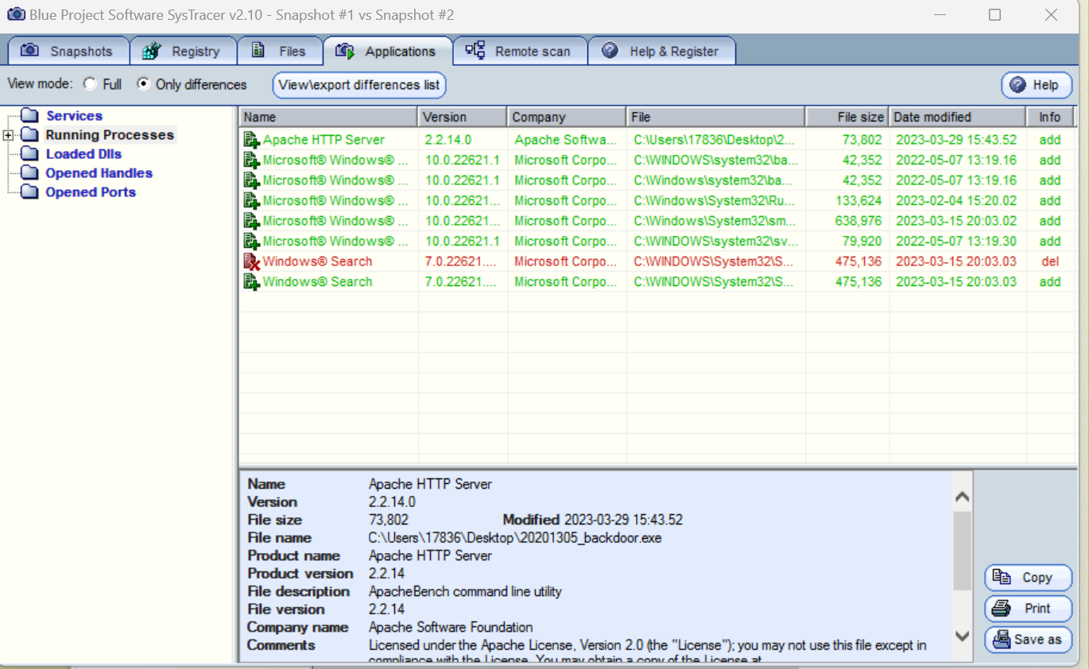
Task: Click the Copy button's pages icon
Action: pyautogui.click(x=1002, y=578)
